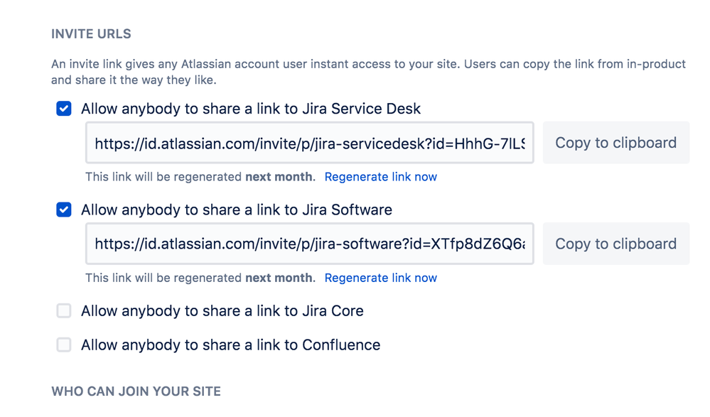Click the 'Allow anybody to share a link to Confluence' label
This screenshot has height=417, width=710.
pyautogui.click(x=230, y=345)
